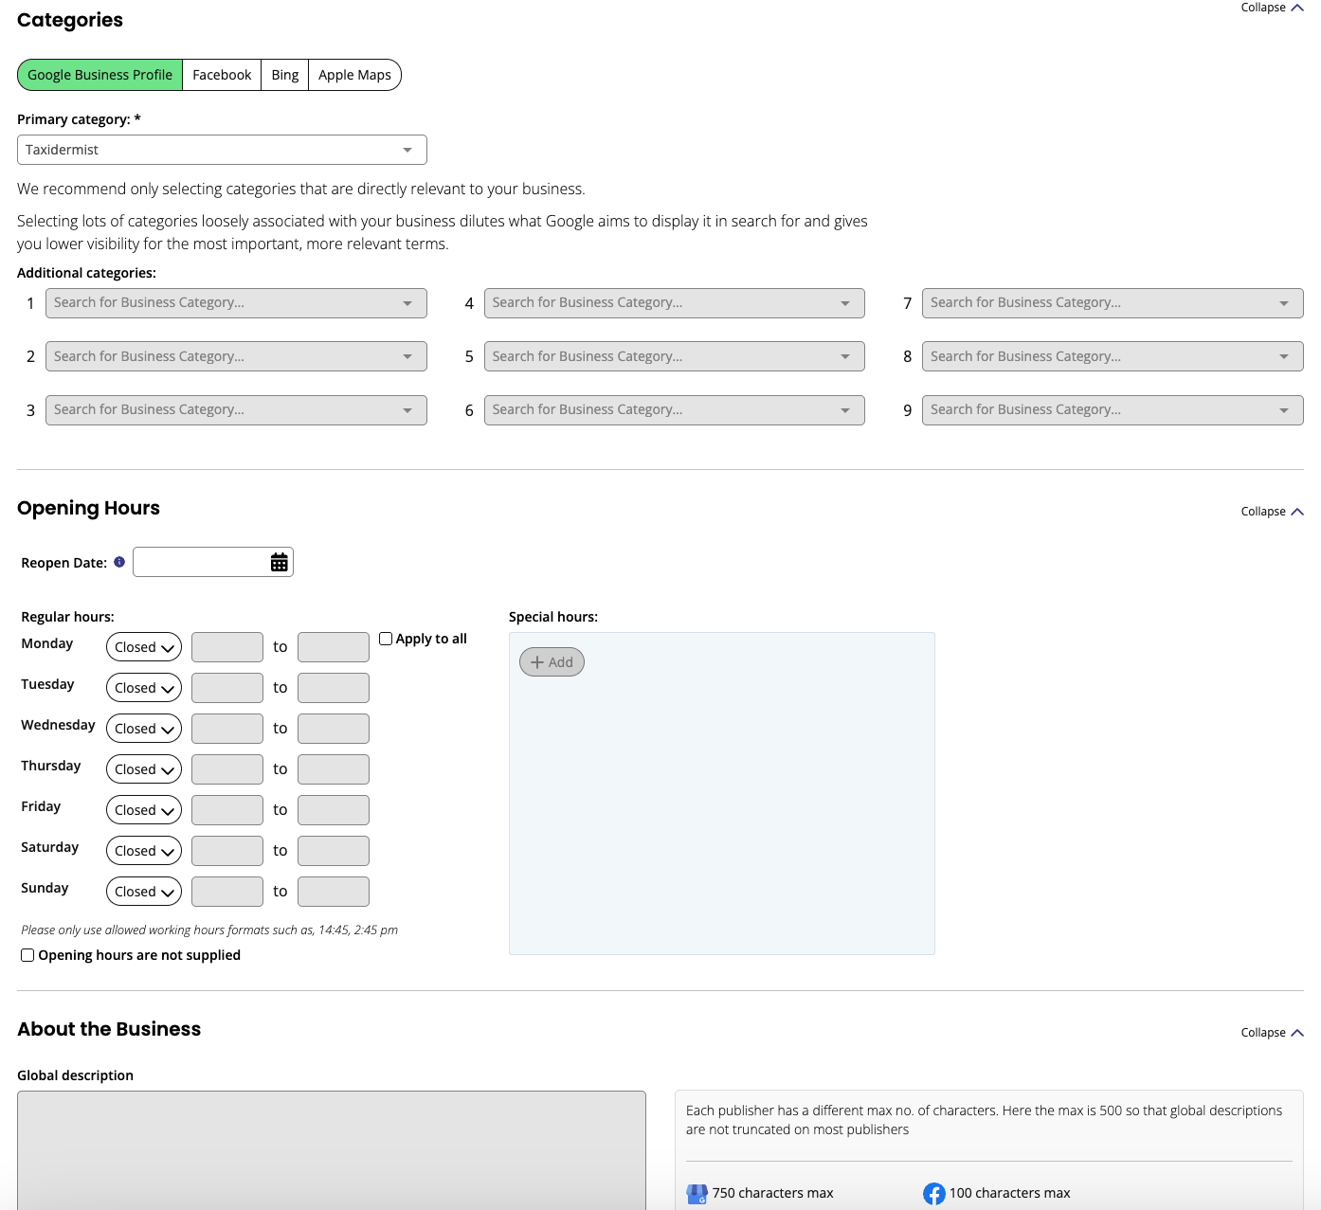Collapse the Categories section
Screen dimensions: 1321x1210
pos(1272,8)
